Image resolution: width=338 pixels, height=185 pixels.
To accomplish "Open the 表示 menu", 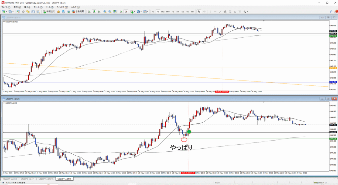I will [x=17, y=7].
